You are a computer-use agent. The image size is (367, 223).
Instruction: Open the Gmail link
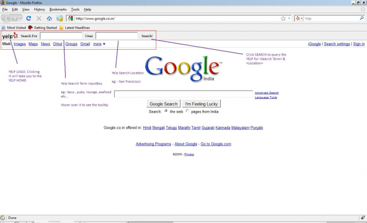pos(85,44)
